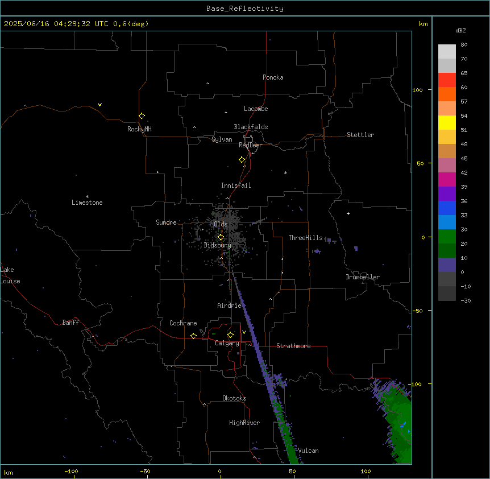Click the Base_Reflectivity title

coord(245,9)
